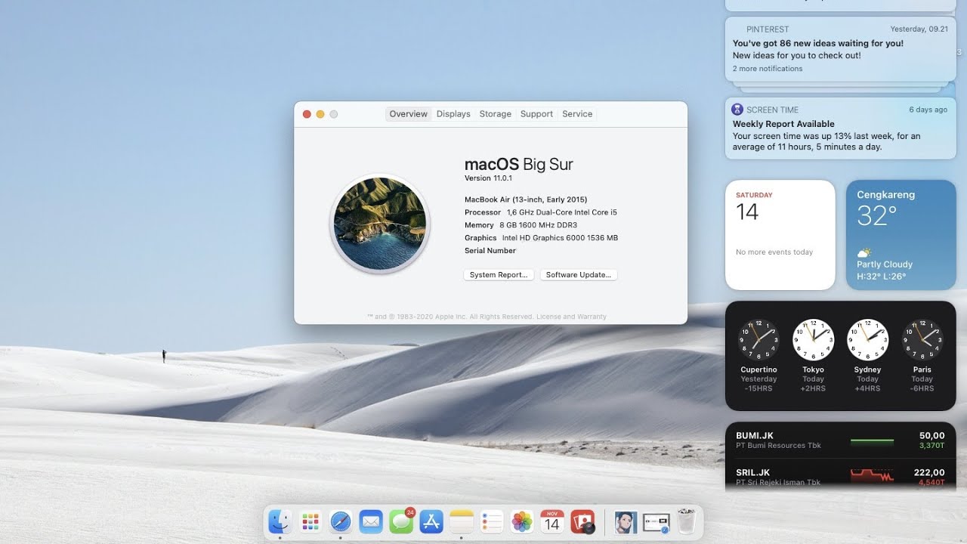Click the 'Partly Cloudy' weather label
The height and width of the screenshot is (544, 967).
pyautogui.click(x=885, y=264)
